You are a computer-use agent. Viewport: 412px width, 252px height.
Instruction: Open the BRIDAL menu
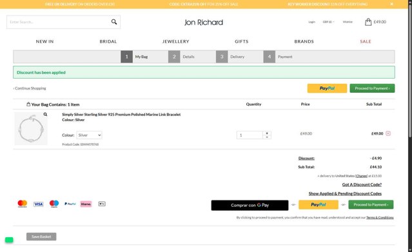(108, 41)
